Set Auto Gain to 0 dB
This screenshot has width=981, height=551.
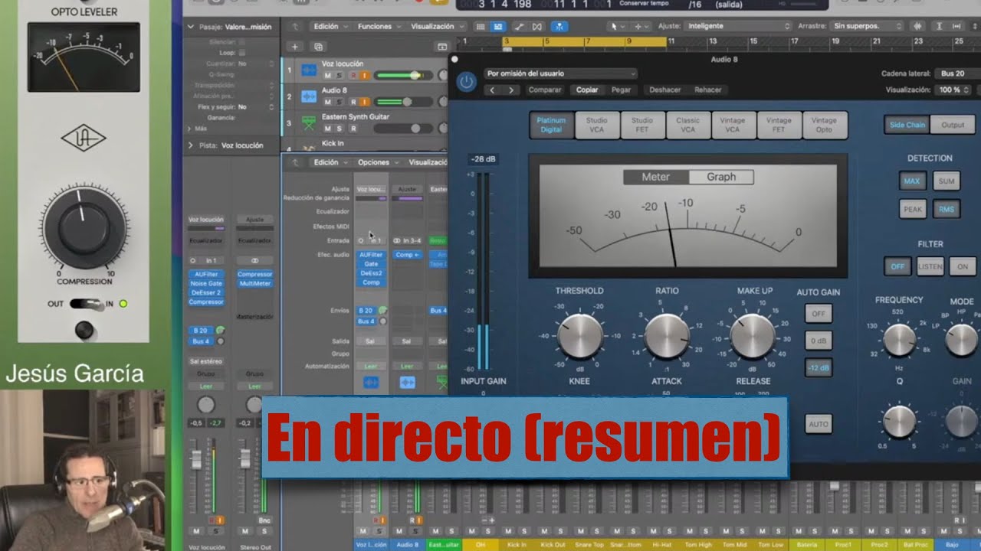click(x=819, y=341)
